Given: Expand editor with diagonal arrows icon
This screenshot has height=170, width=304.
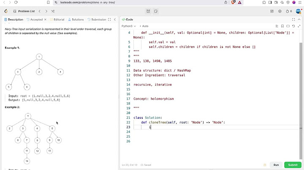Looking at the screenshot, I should coord(299,26).
